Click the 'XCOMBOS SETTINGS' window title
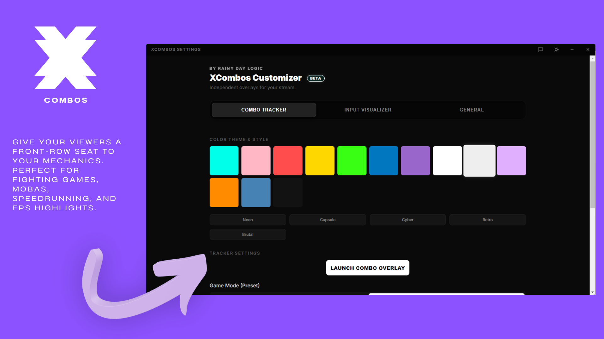The image size is (604, 339). click(x=176, y=50)
